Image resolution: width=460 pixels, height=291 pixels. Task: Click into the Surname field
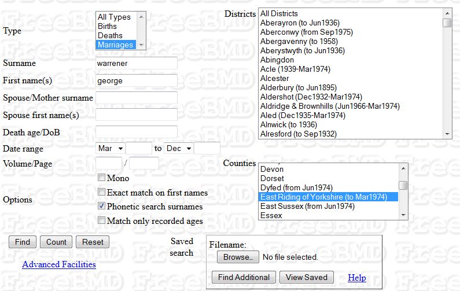pyautogui.click(x=137, y=63)
